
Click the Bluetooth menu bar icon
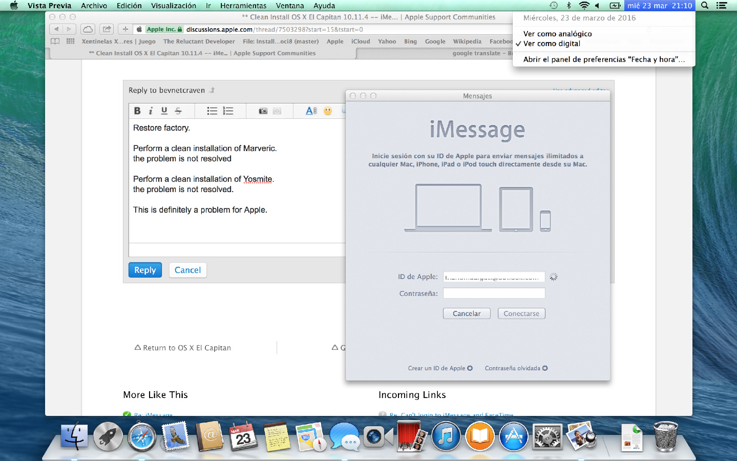568,6
